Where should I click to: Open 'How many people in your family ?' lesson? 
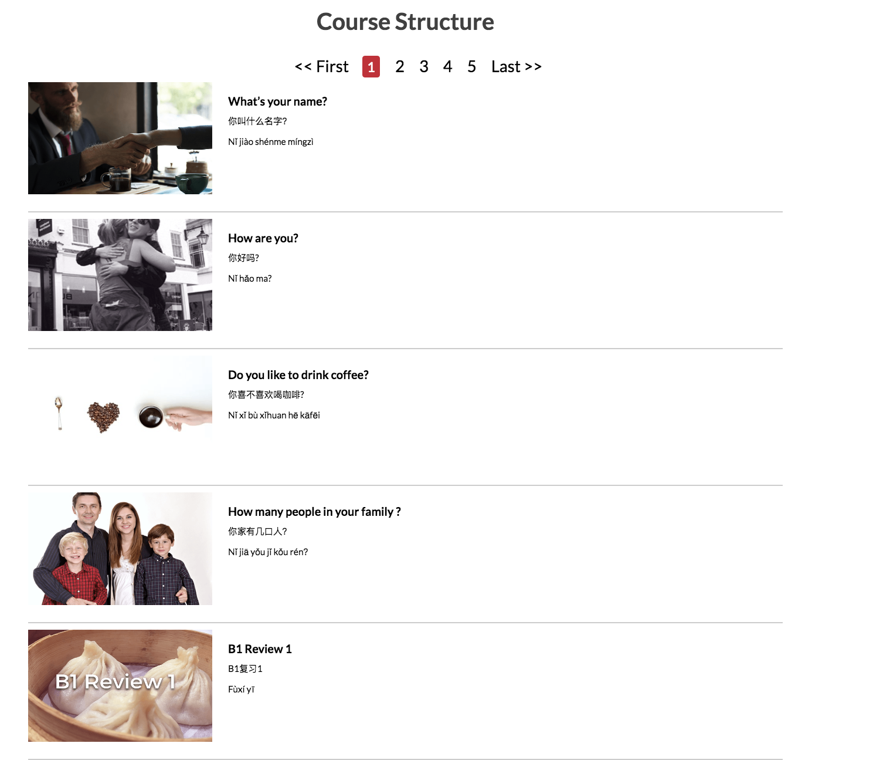(314, 512)
